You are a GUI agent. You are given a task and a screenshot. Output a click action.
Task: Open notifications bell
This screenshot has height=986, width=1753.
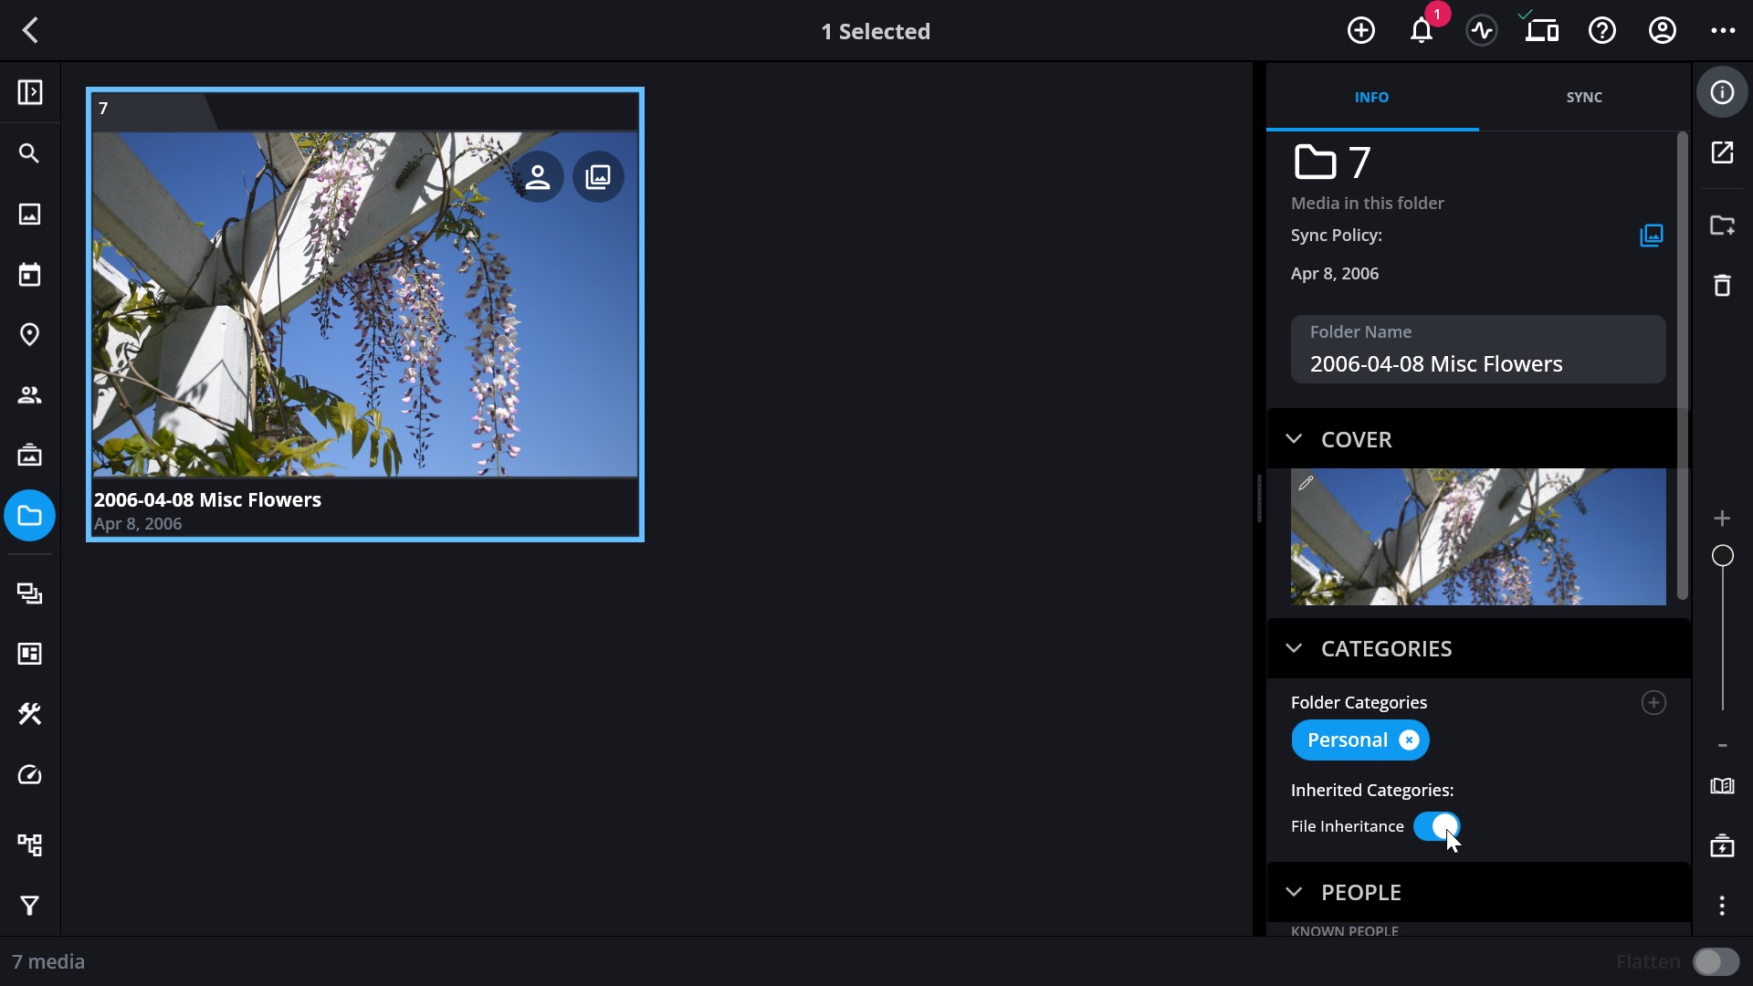(1422, 30)
